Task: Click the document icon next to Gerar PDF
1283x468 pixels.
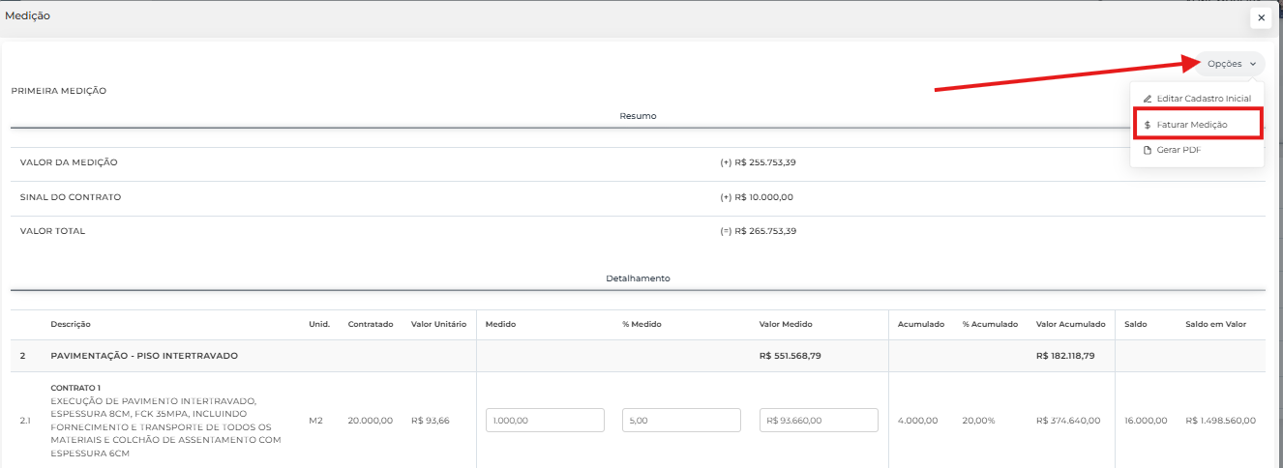Action: (1148, 150)
